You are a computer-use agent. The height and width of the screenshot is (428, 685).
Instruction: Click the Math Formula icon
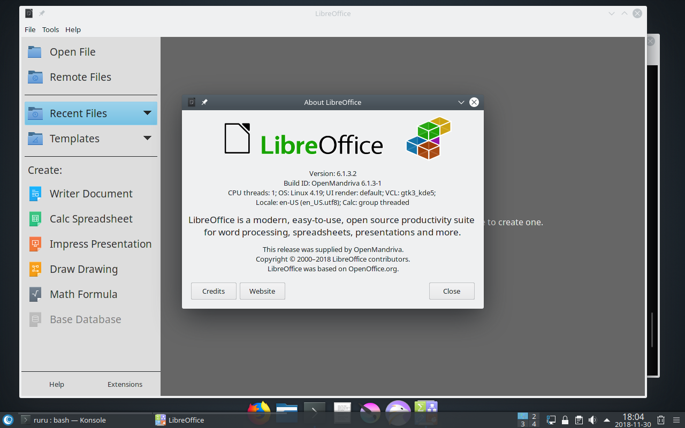point(35,294)
